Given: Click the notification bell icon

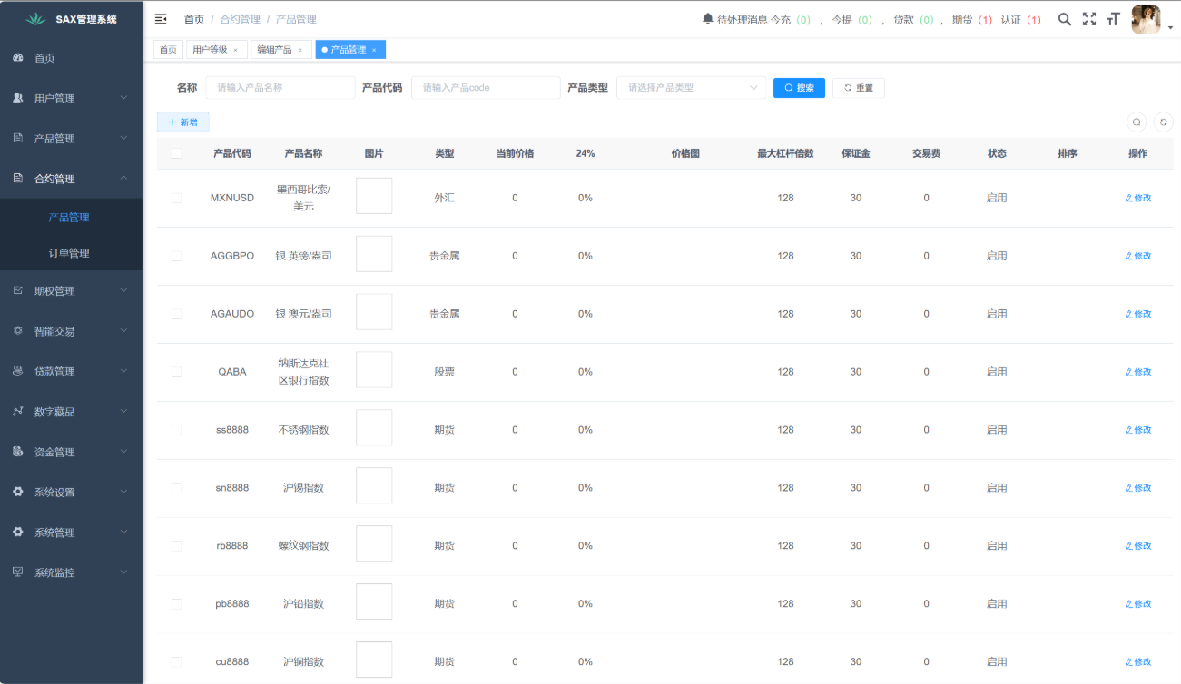Looking at the screenshot, I should 708,19.
